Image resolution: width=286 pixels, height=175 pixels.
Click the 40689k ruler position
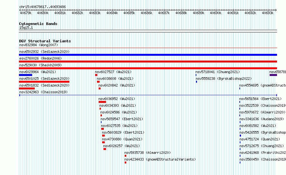click(199, 13)
